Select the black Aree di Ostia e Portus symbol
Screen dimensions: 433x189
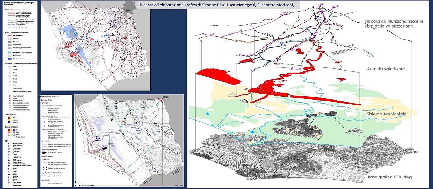44,153
